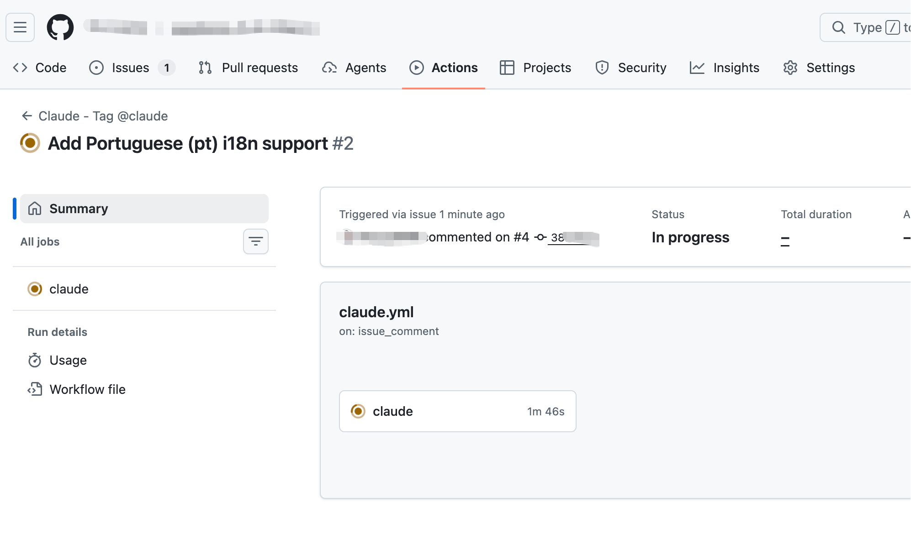Click the Insights graph icon
The image size is (911, 534).
coord(697,68)
